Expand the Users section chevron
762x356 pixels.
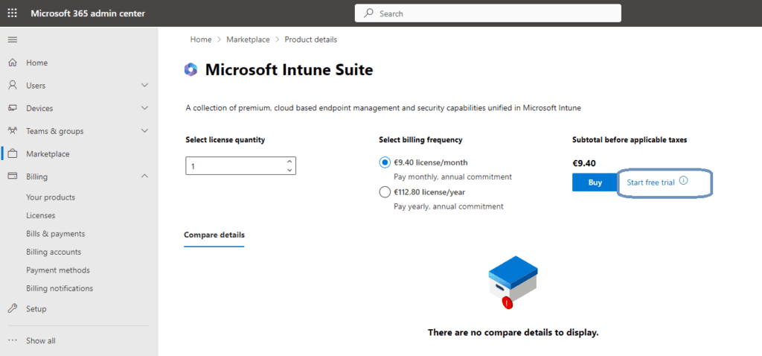(144, 86)
